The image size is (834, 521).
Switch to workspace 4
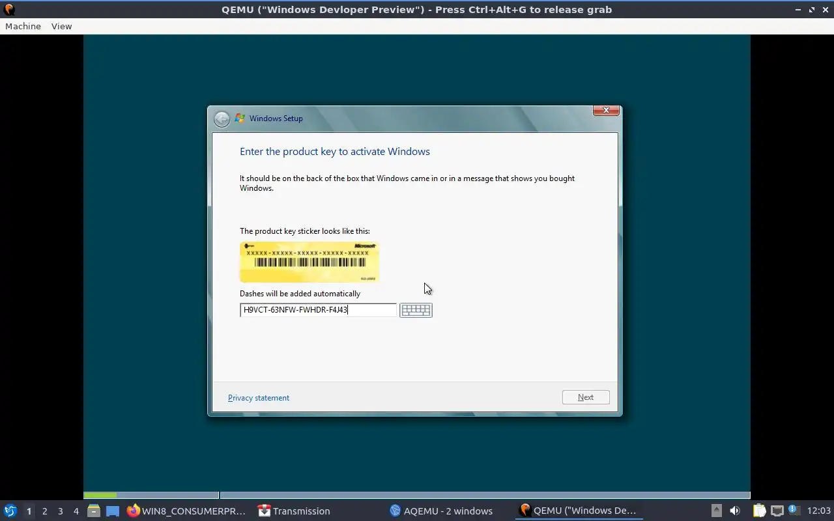[76, 511]
